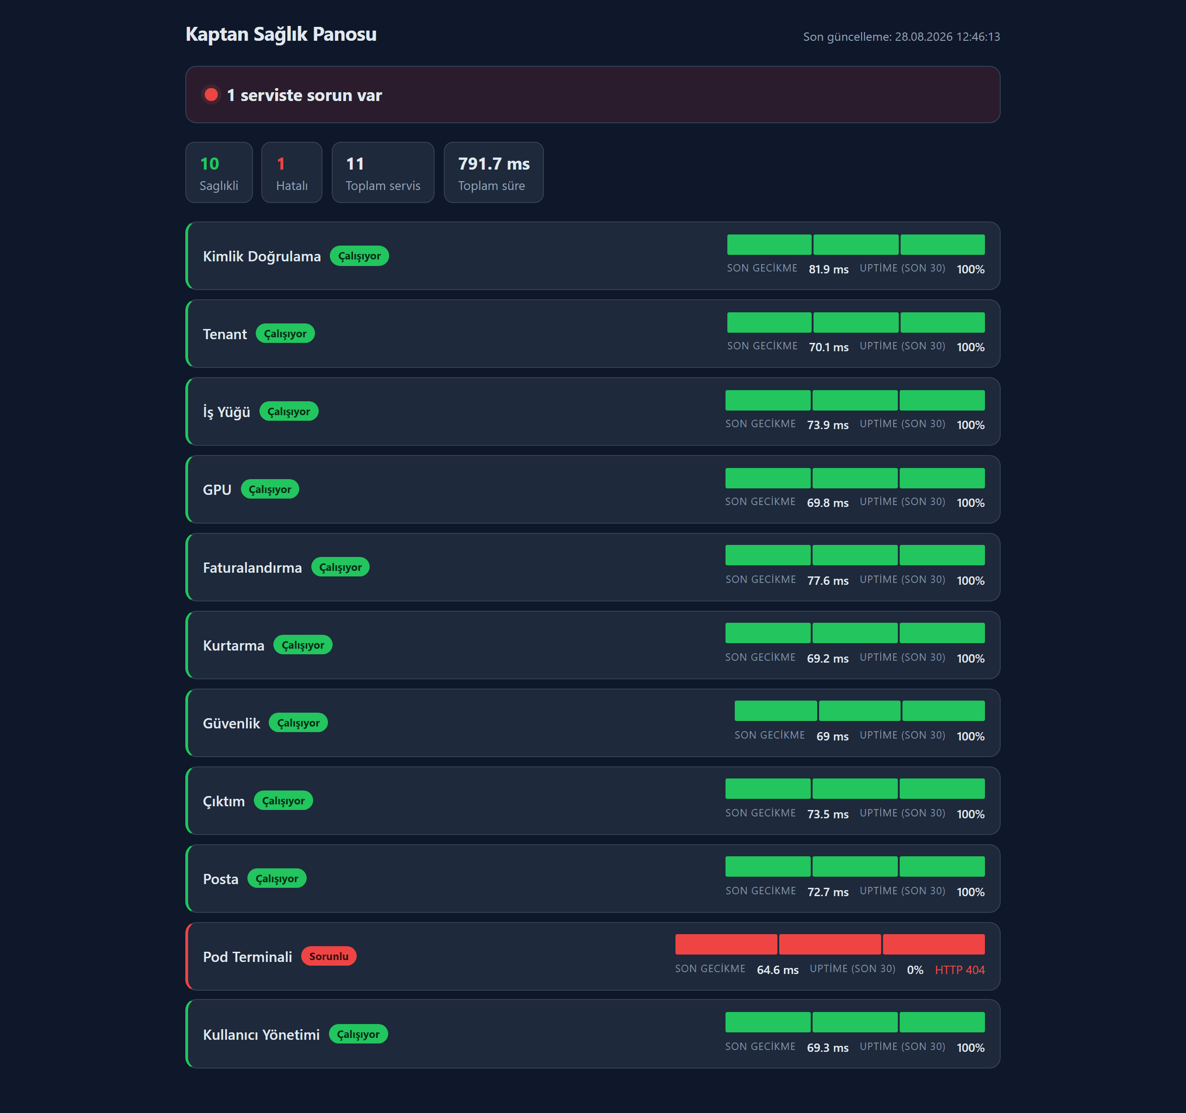The image size is (1186, 1113).
Task: Select the HTTP 404 error label
Action: click(959, 970)
